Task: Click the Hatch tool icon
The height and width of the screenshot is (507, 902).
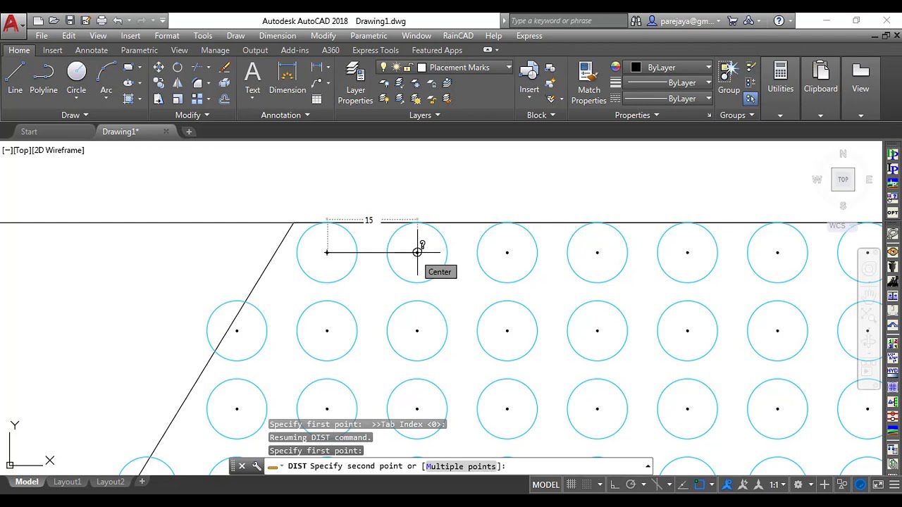Action: [128, 99]
